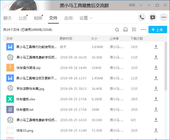Switch to the 聊天 tab
The height and width of the screenshot is (140, 170).
(x=8, y=18)
